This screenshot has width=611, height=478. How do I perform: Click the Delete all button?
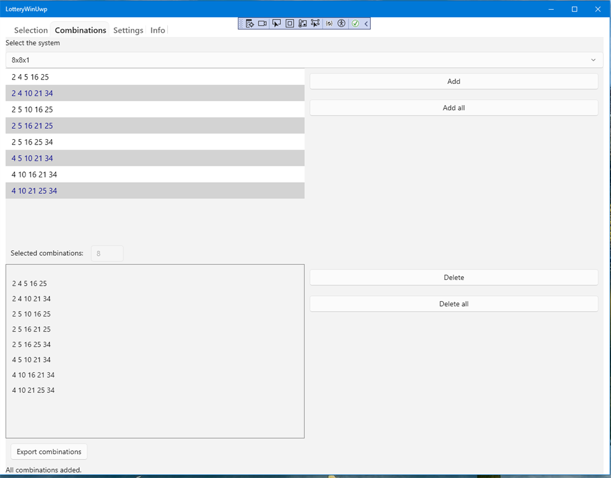(x=454, y=304)
